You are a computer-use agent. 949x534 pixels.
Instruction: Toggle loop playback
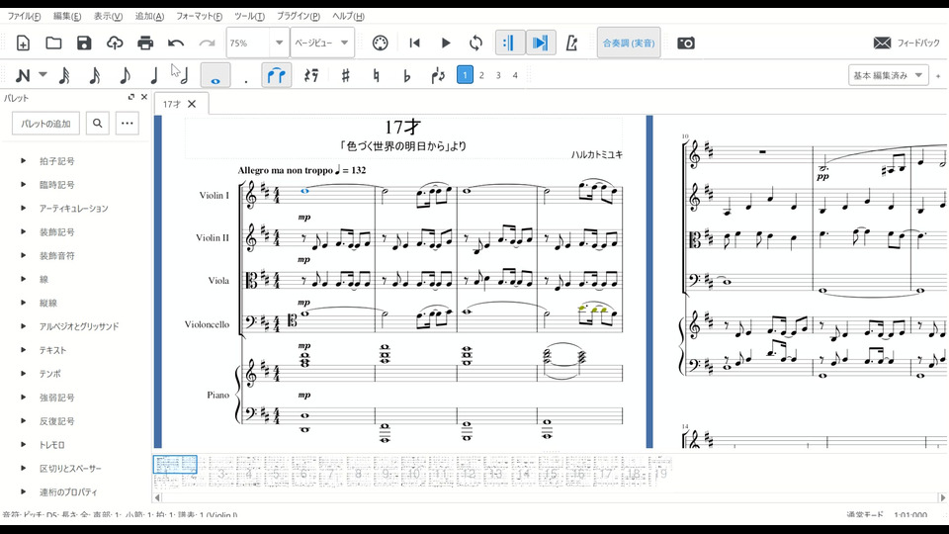pyautogui.click(x=476, y=43)
